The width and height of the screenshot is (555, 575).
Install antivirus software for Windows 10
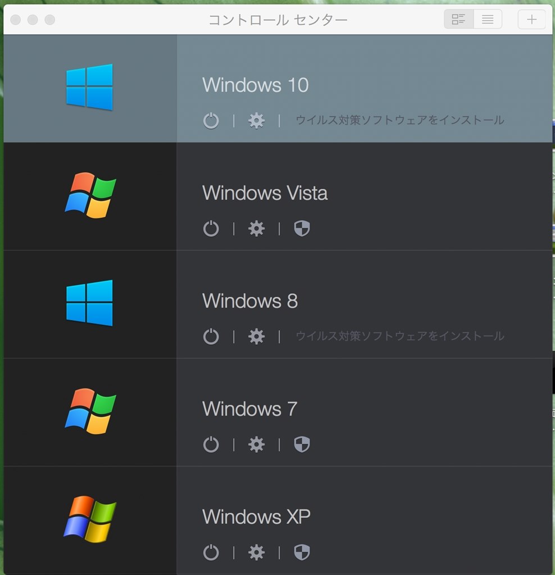[x=399, y=120]
